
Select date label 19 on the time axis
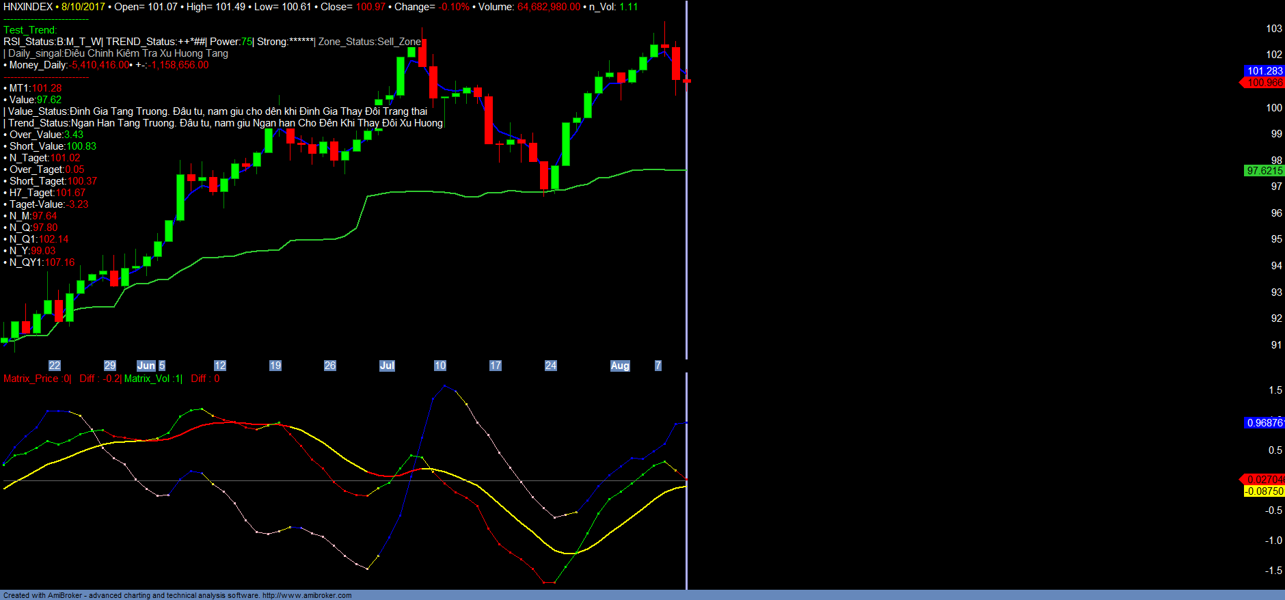(x=275, y=366)
